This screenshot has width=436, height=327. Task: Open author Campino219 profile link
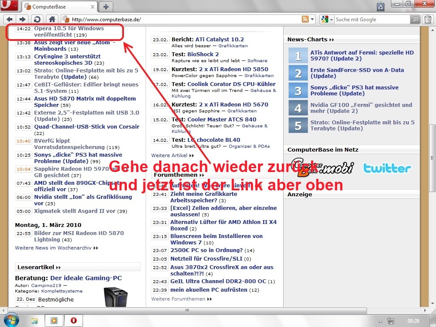(46, 286)
